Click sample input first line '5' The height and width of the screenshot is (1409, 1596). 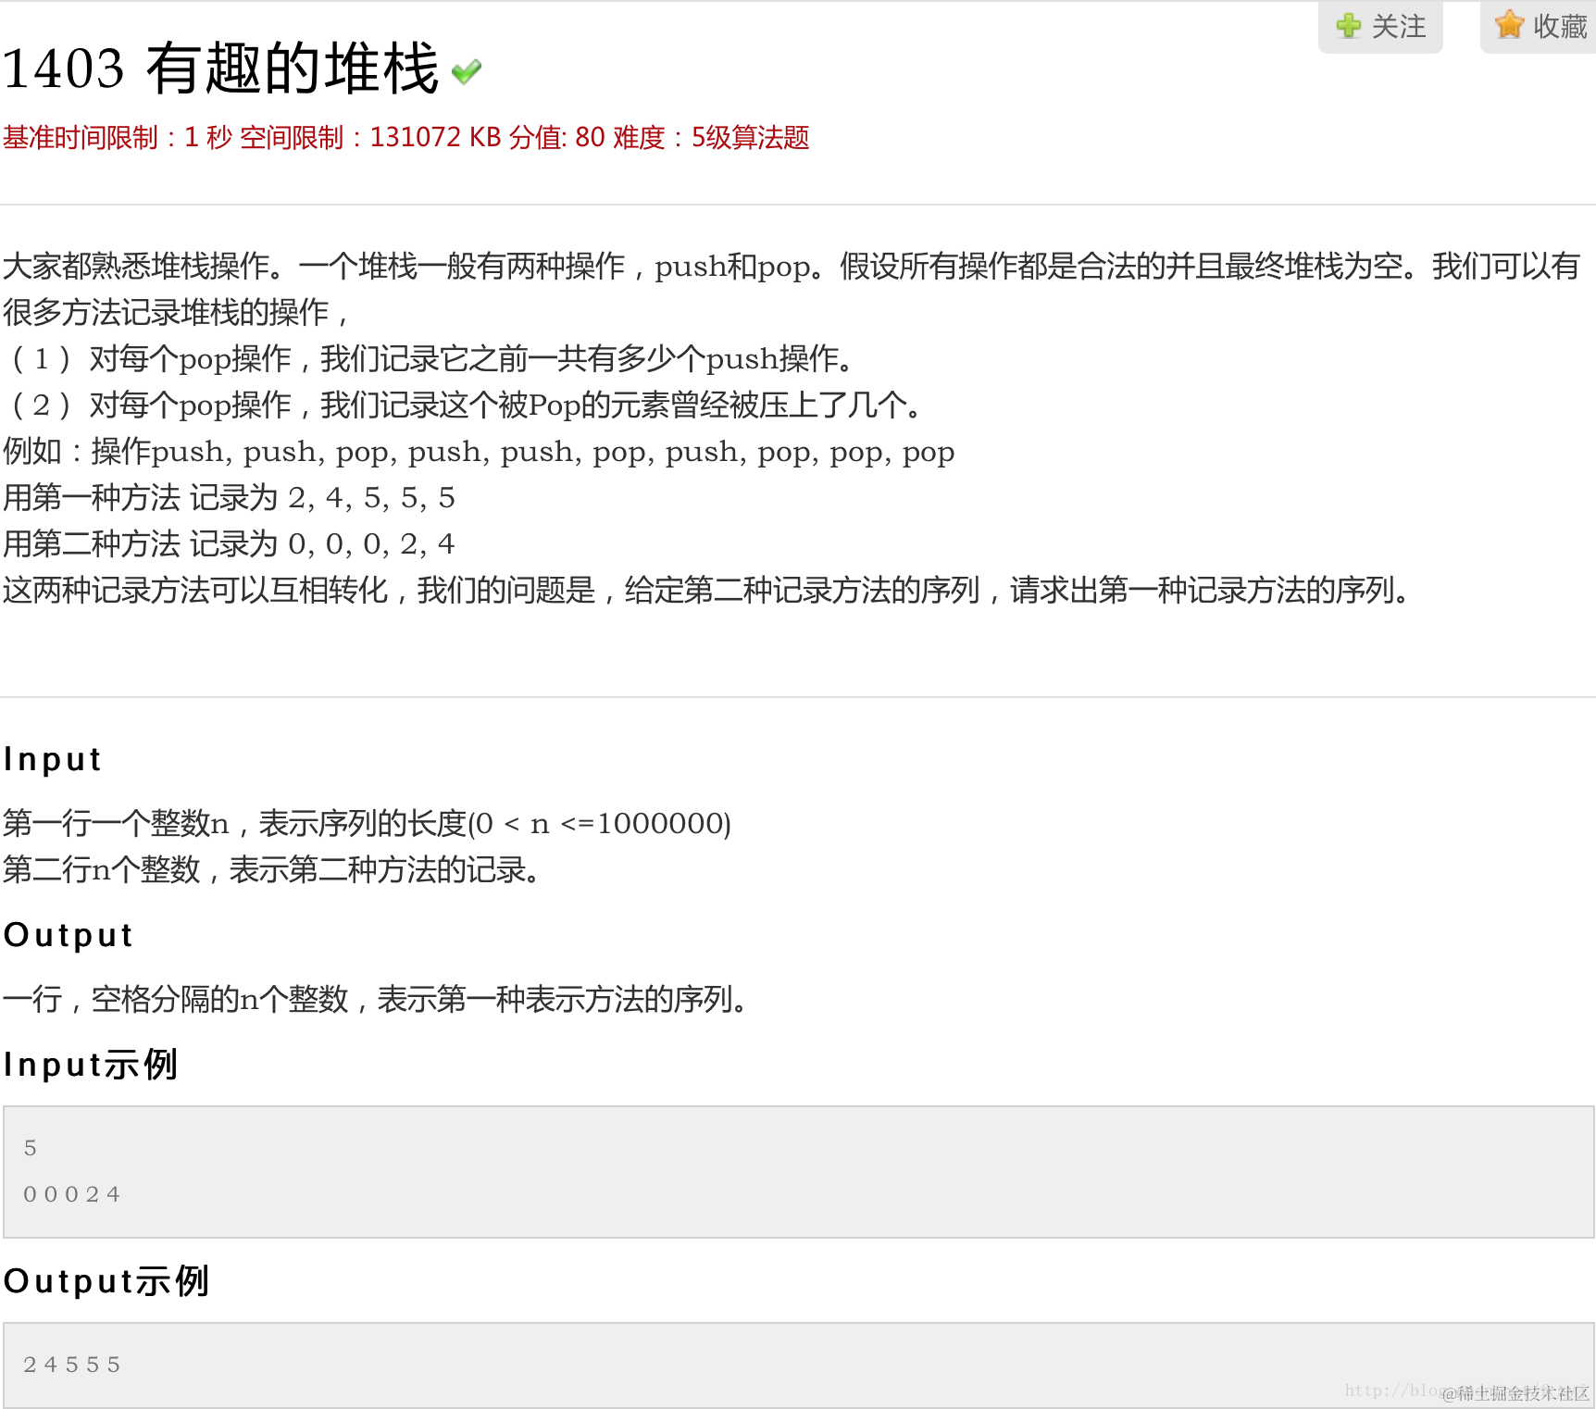31,1148
